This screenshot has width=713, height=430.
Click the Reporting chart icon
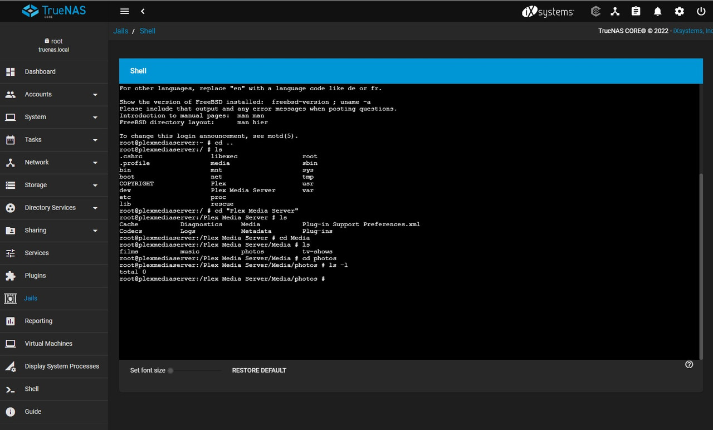click(x=11, y=321)
